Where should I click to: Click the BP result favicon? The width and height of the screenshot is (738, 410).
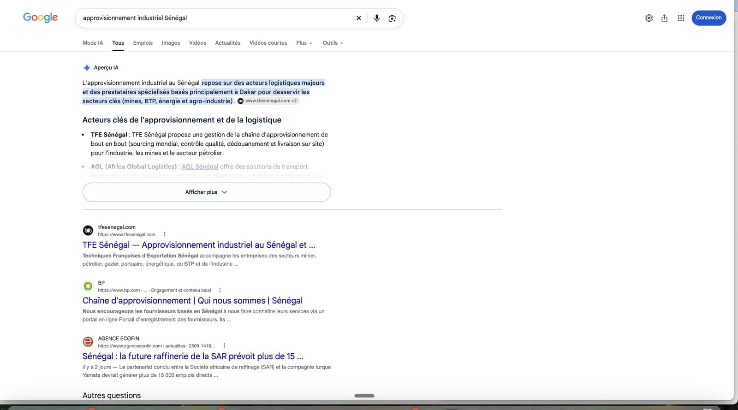pos(88,286)
